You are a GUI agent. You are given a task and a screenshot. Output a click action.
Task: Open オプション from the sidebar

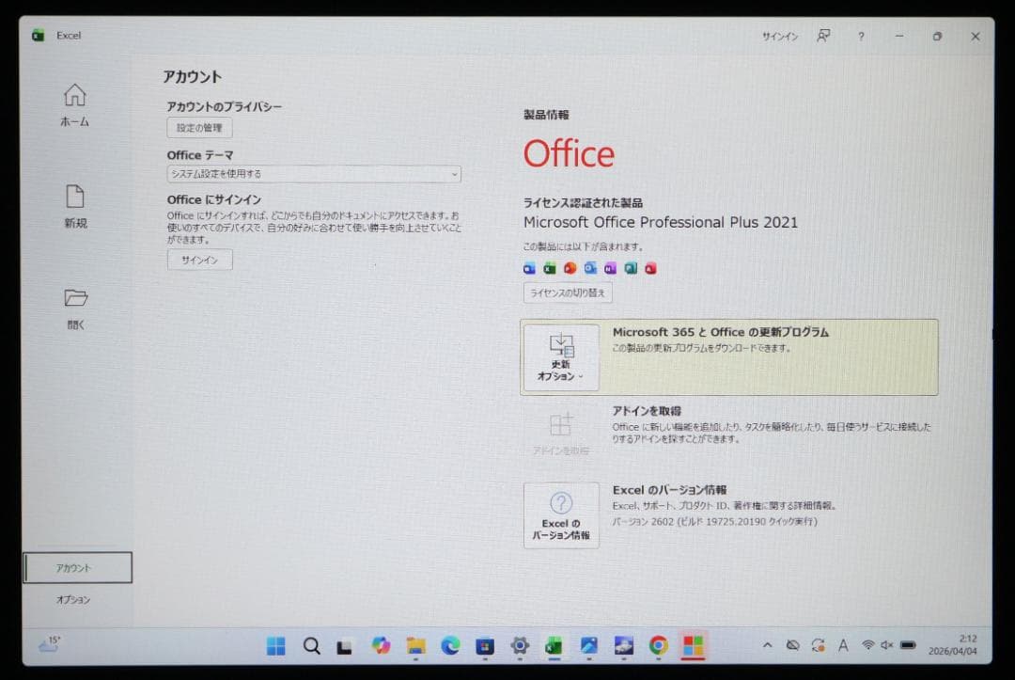73,600
